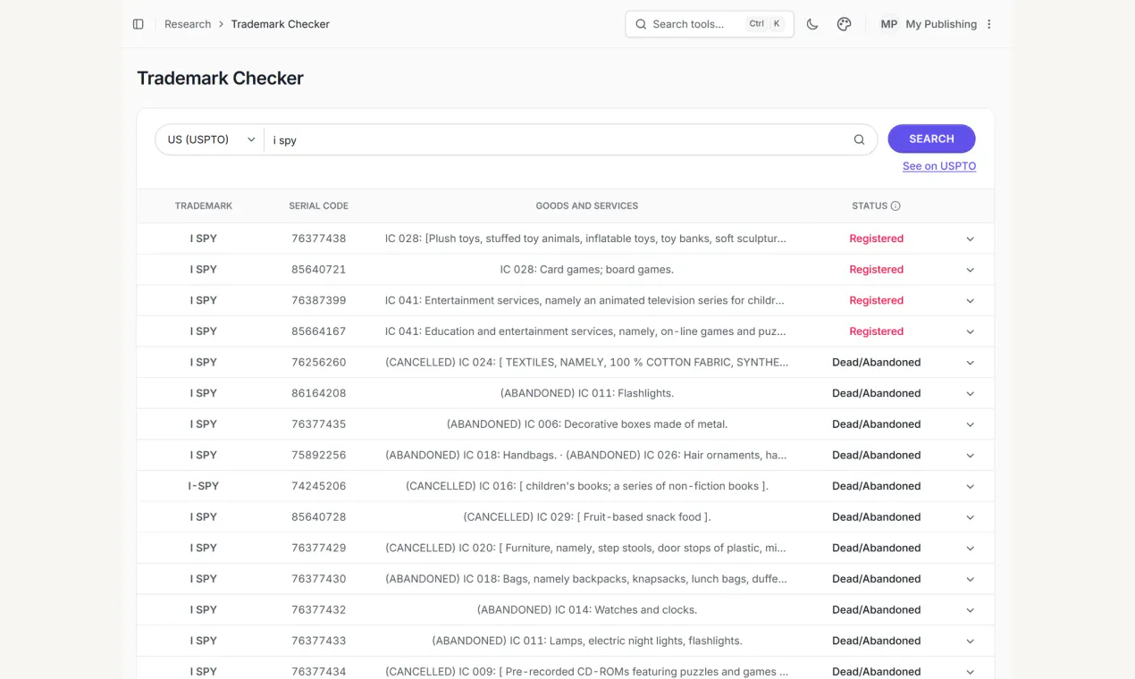
Task: Open My Publishing account label
Action: [x=941, y=24]
